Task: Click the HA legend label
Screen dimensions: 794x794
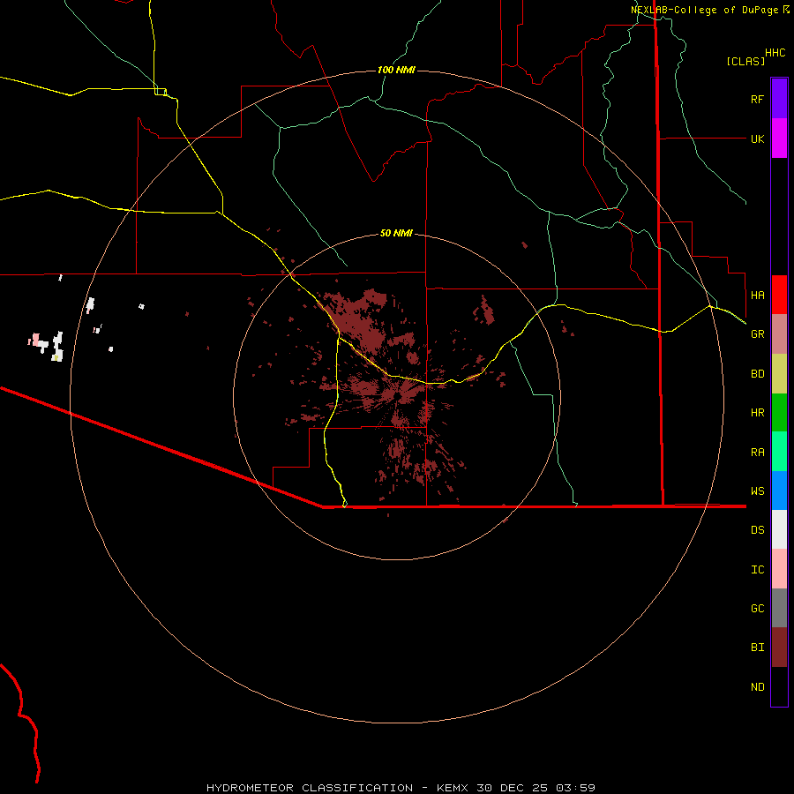Action: pos(757,295)
